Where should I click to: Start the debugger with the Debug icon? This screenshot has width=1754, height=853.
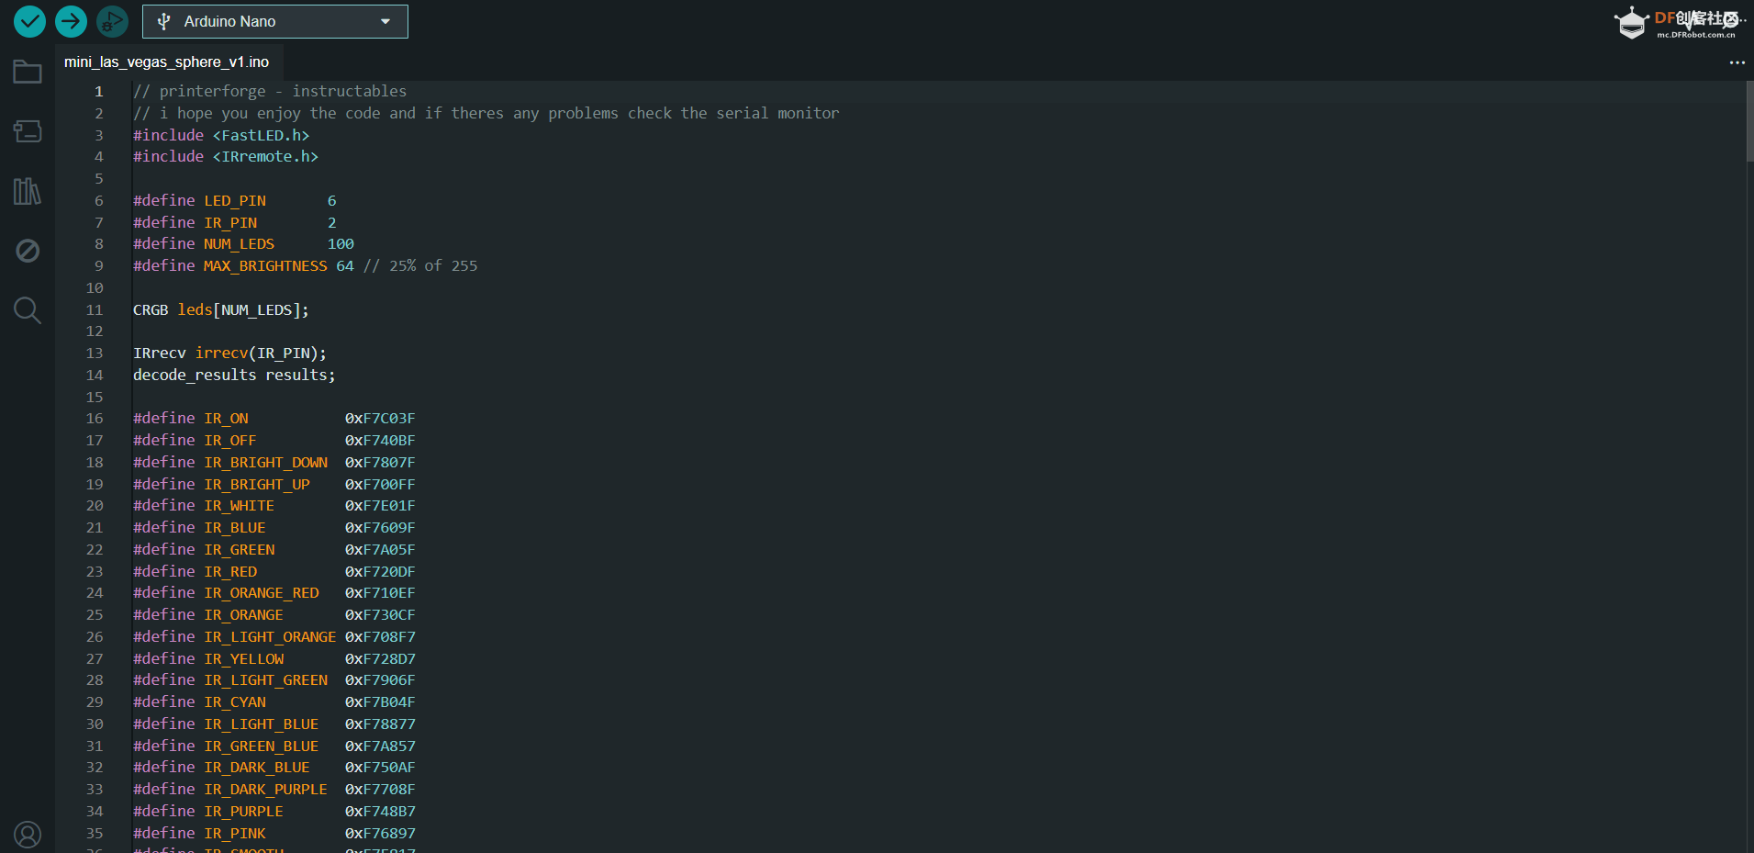[112, 21]
